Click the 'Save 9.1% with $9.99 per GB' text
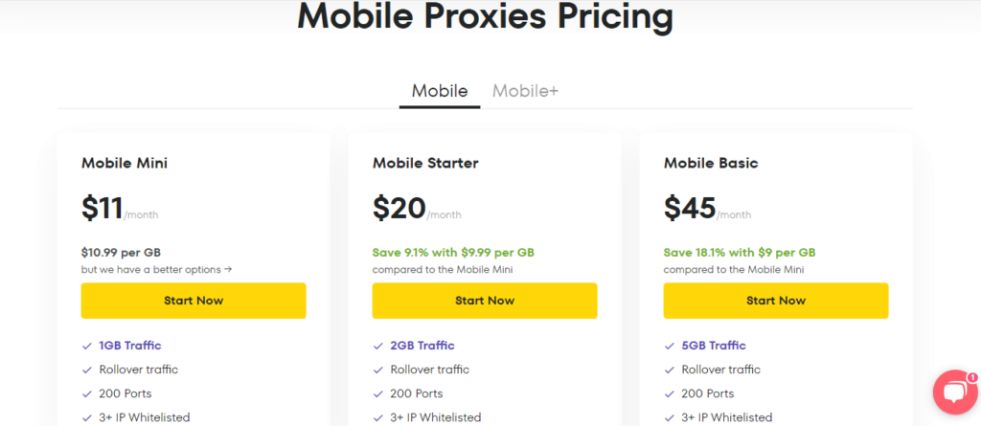981x426 pixels. [453, 253]
